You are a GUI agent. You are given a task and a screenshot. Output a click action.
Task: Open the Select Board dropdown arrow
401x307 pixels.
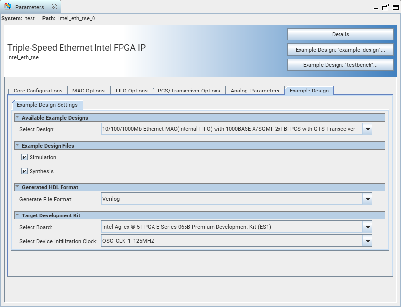pyautogui.click(x=367, y=227)
